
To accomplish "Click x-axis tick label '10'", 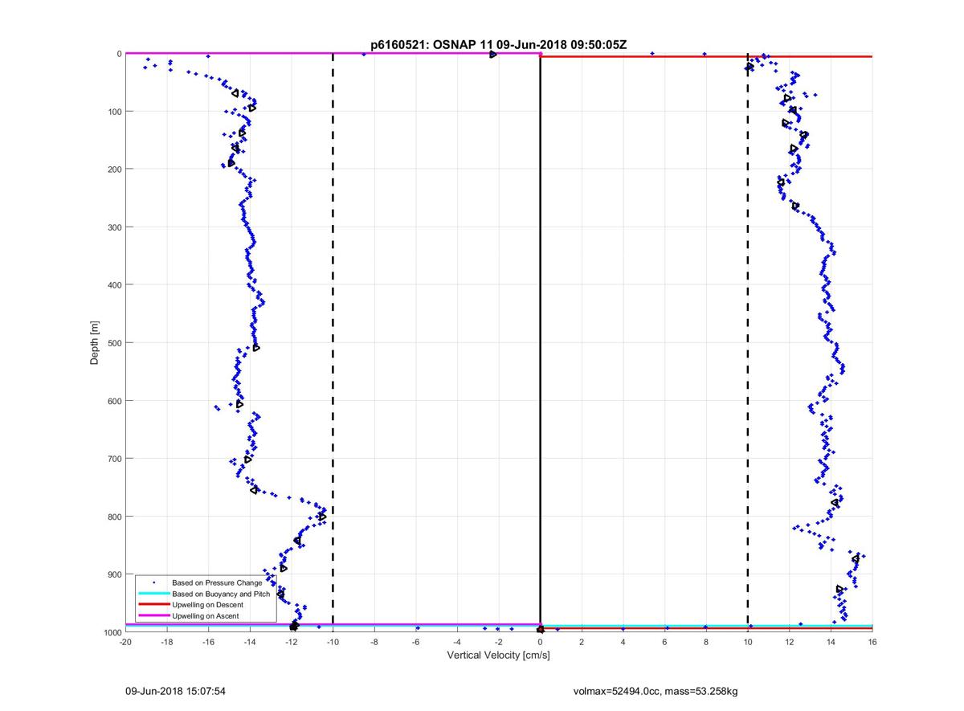I will (748, 642).
